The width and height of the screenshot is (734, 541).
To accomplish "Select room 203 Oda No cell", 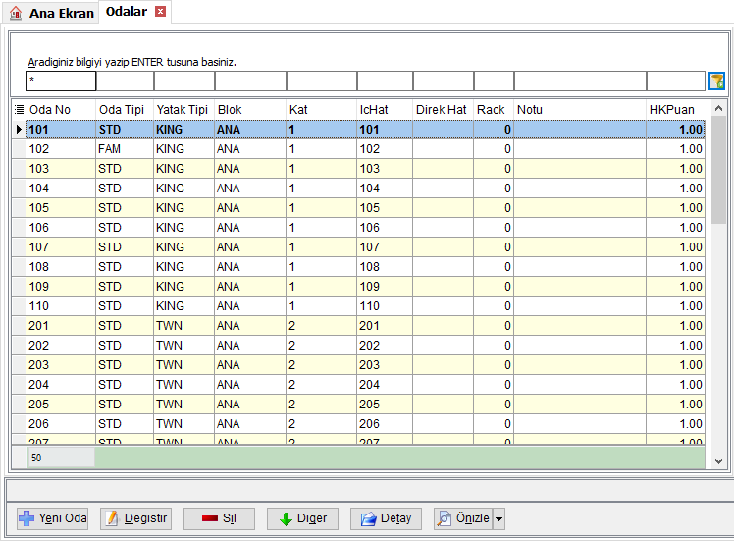I will pyautogui.click(x=61, y=365).
